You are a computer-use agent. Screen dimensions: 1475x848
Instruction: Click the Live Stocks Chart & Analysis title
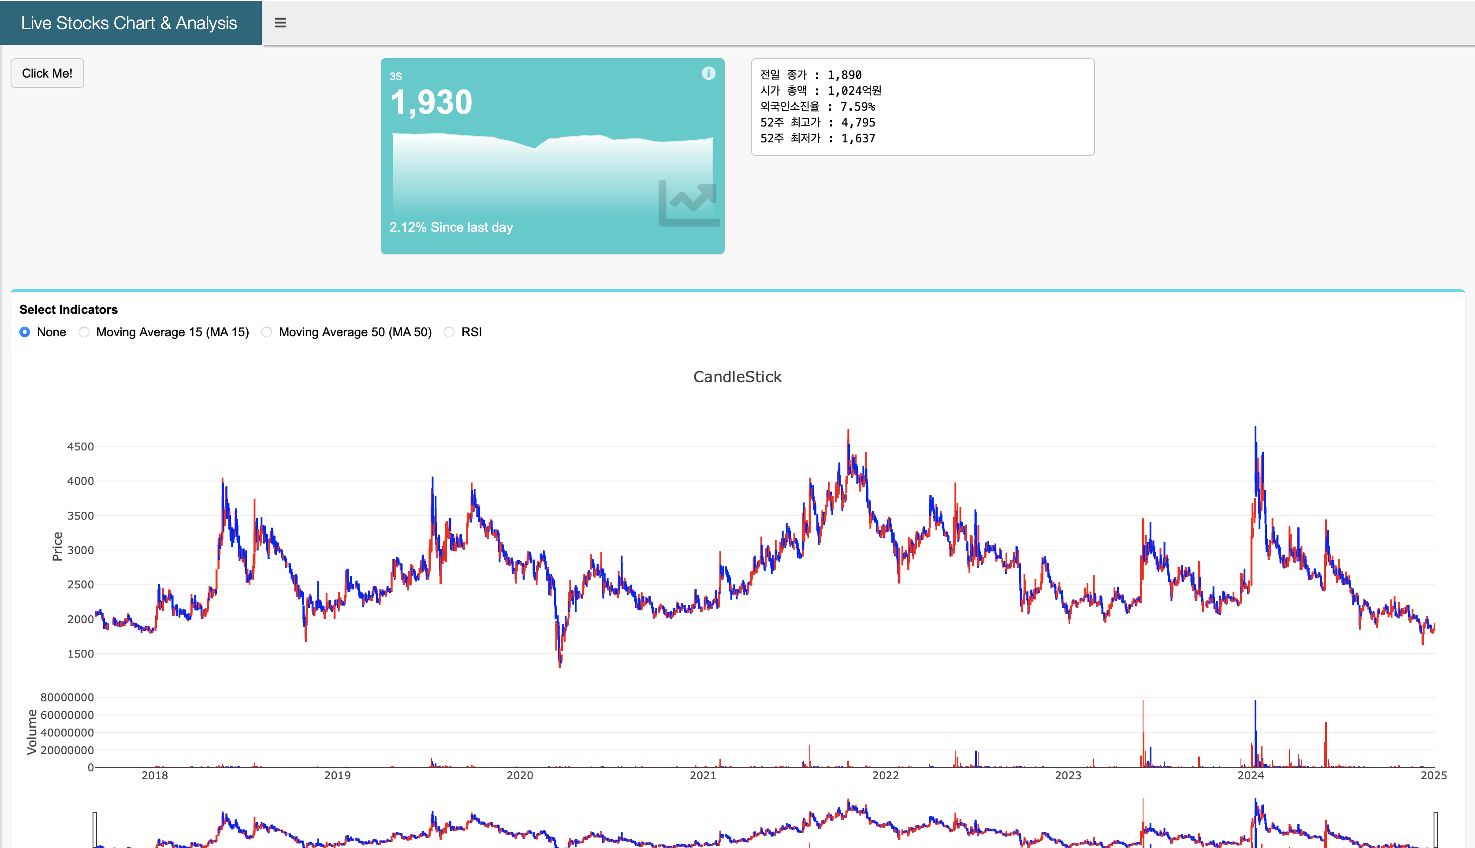(x=129, y=23)
